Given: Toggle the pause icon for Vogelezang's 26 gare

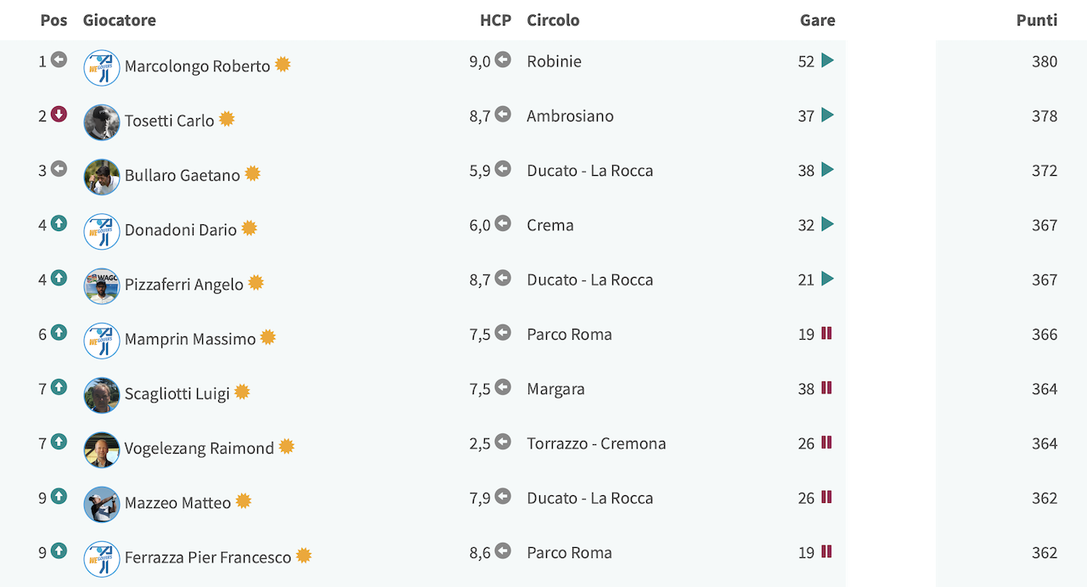Looking at the screenshot, I should [x=826, y=442].
